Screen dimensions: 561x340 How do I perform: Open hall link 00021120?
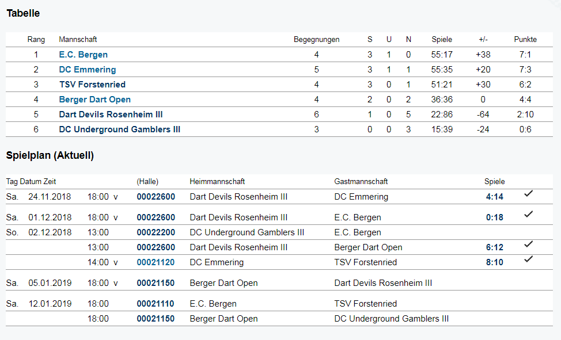tap(156, 262)
